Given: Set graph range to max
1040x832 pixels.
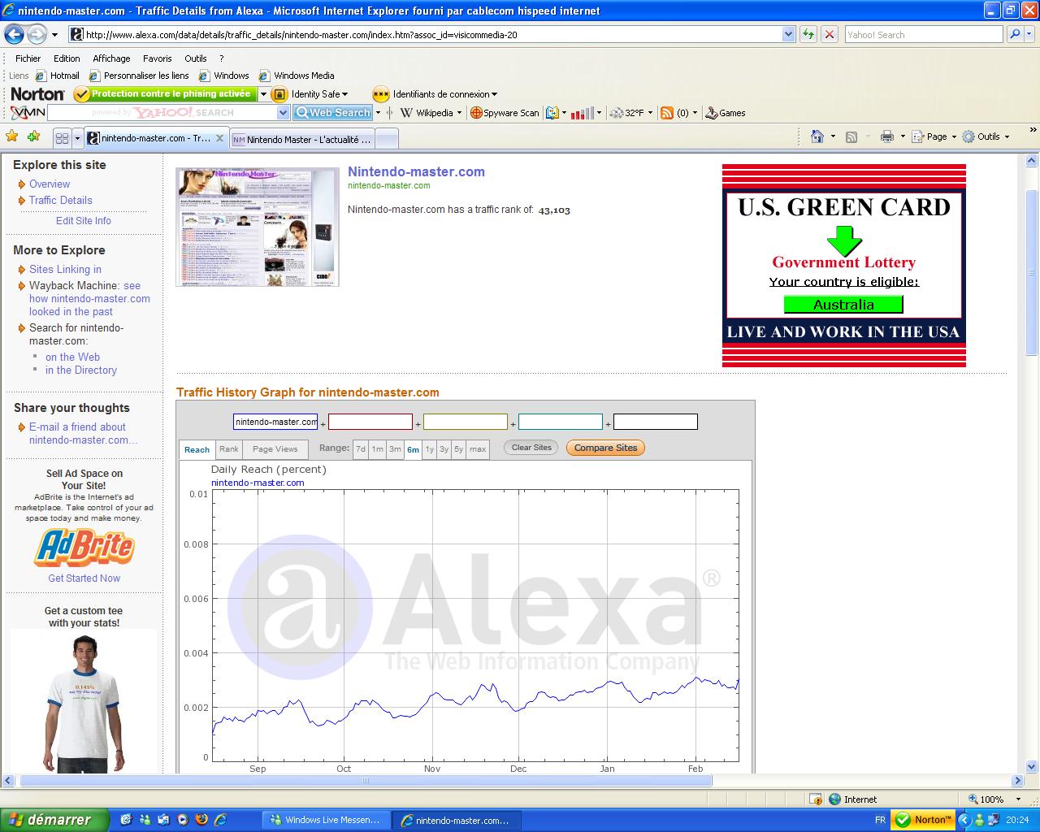Looking at the screenshot, I should (x=478, y=449).
